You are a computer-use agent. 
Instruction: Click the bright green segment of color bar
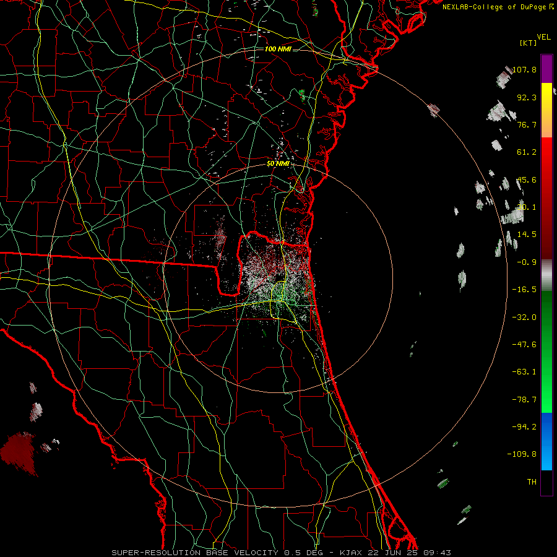tap(546, 352)
